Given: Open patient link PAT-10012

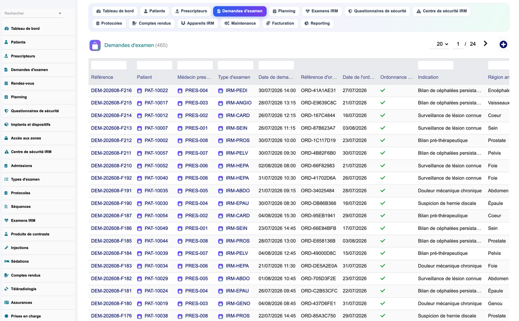Looking at the screenshot, I should click(x=156, y=116).
